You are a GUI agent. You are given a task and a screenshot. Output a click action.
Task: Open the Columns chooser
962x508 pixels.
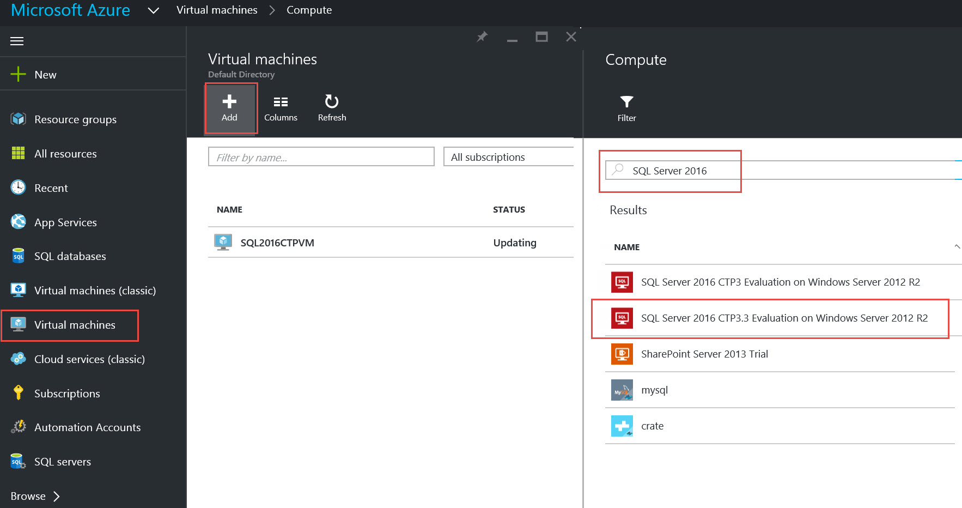(x=281, y=108)
